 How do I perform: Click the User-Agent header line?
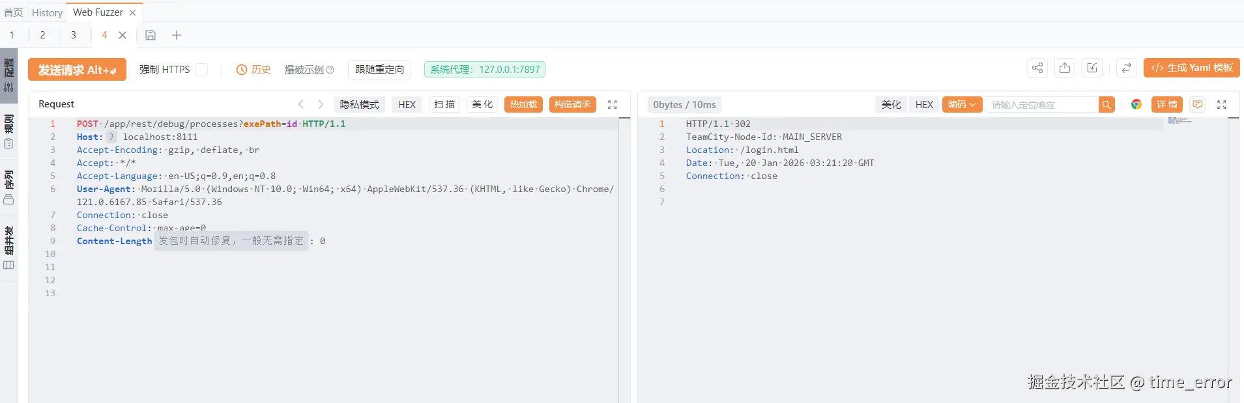pos(345,195)
